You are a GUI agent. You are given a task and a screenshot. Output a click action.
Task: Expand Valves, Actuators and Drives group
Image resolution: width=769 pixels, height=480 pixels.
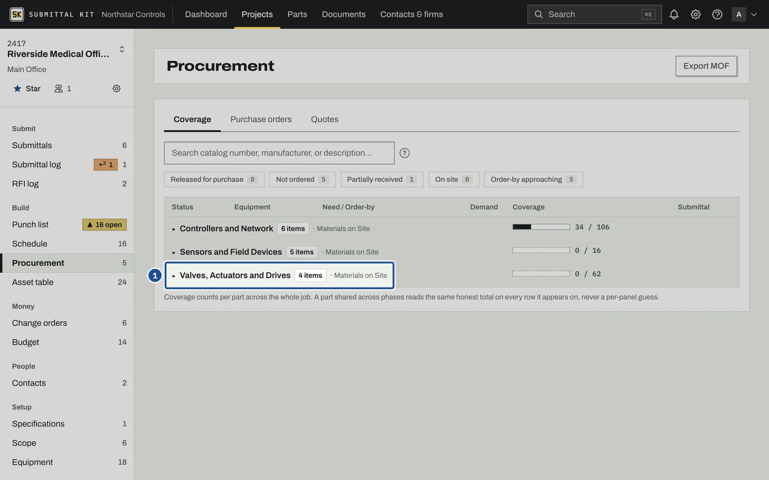point(174,276)
